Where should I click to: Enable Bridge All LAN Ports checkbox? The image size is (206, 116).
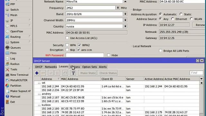pyautogui.click(x=160, y=51)
